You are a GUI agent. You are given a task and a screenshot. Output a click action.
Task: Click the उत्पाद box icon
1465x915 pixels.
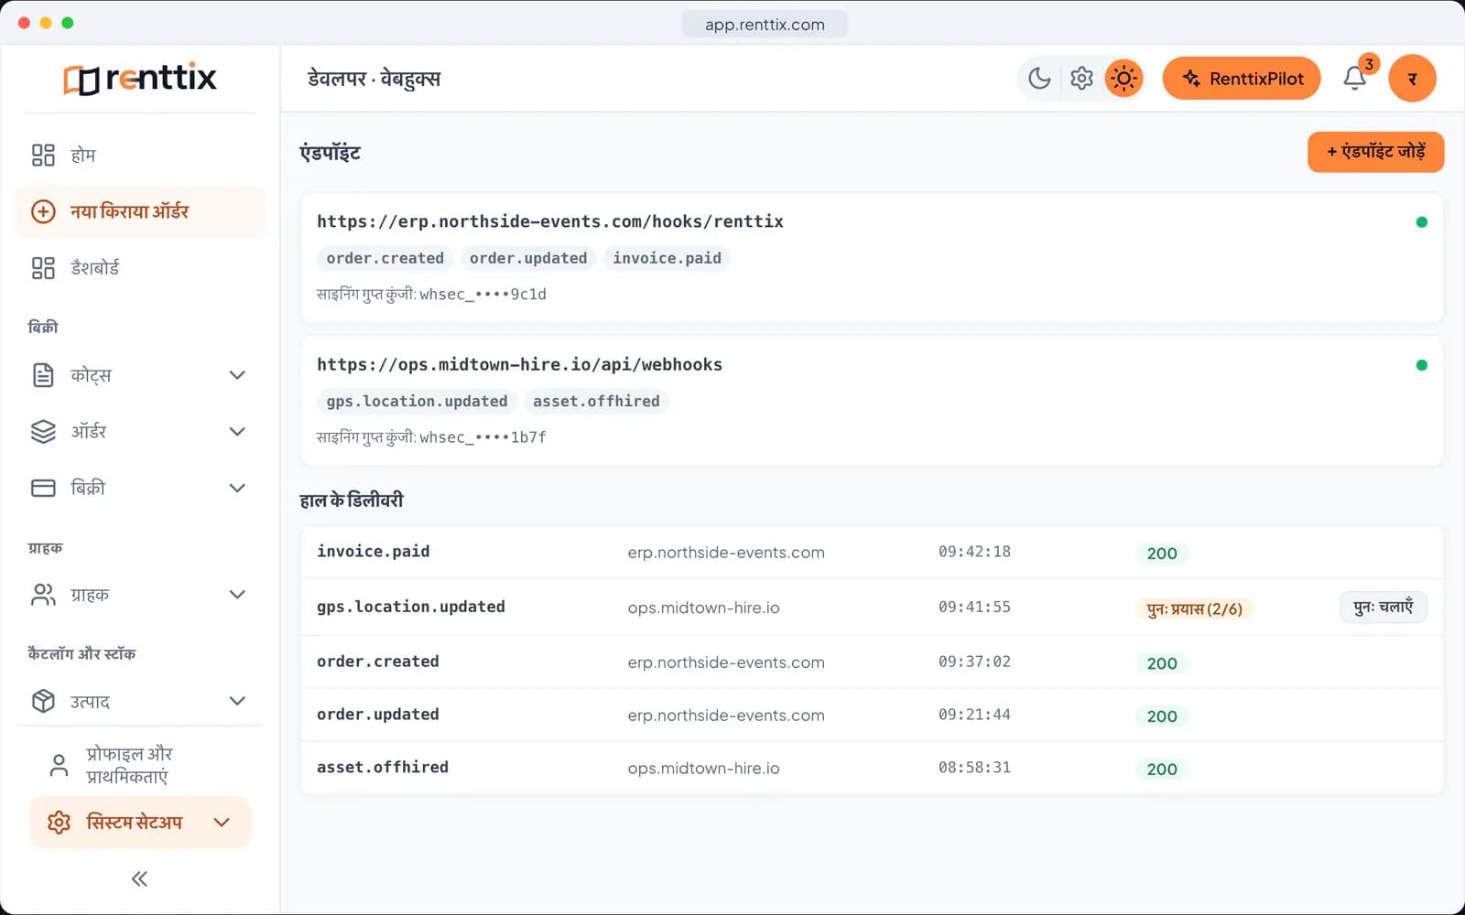pos(43,701)
